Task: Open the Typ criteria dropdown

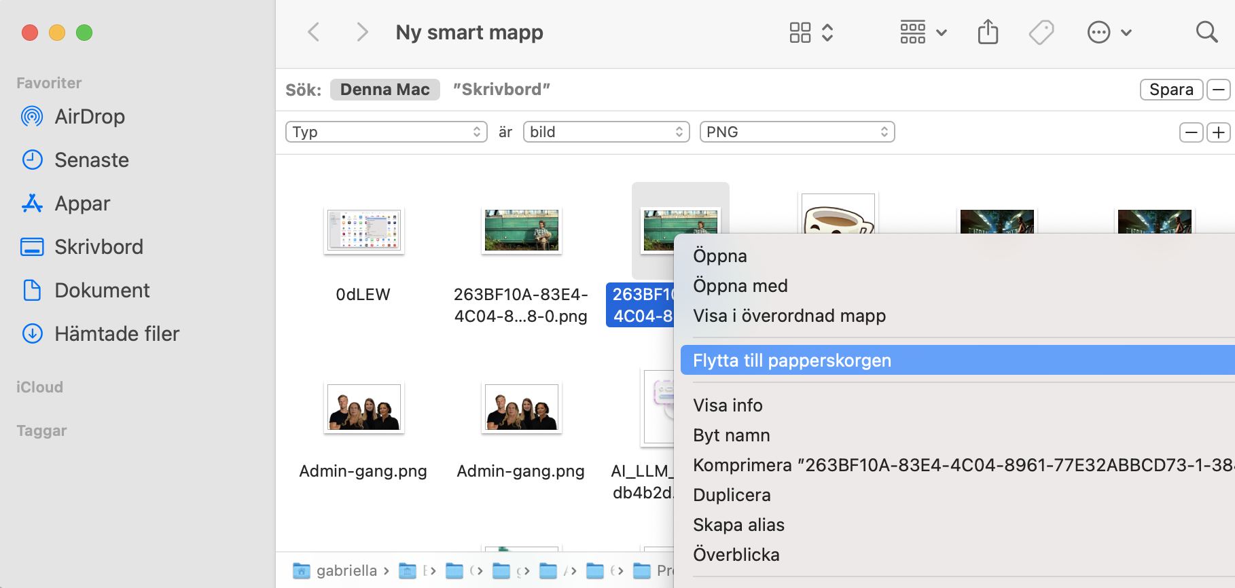Action: pyautogui.click(x=387, y=132)
